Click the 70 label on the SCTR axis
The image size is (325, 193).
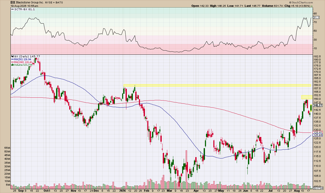315,22
